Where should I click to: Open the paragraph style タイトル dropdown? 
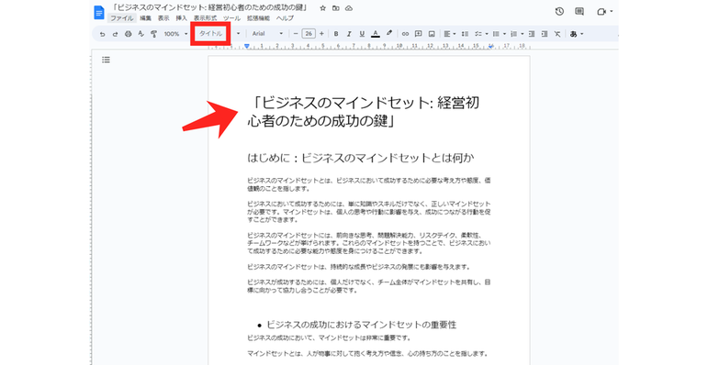(x=219, y=34)
